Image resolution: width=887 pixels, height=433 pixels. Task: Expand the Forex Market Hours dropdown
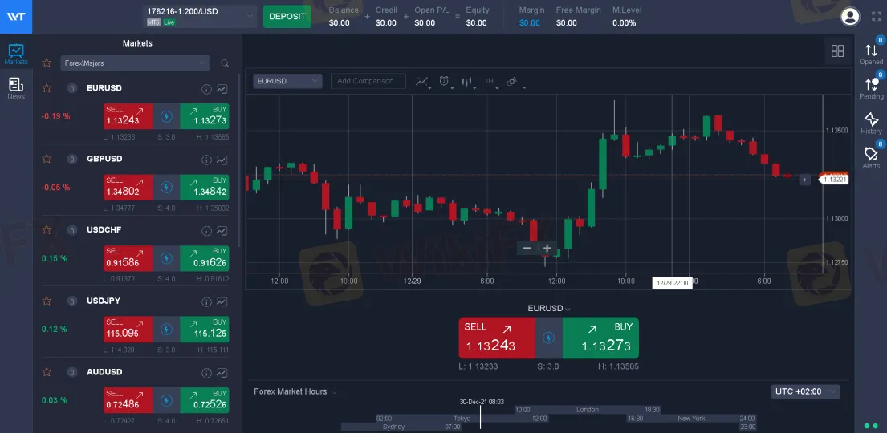[x=295, y=392]
